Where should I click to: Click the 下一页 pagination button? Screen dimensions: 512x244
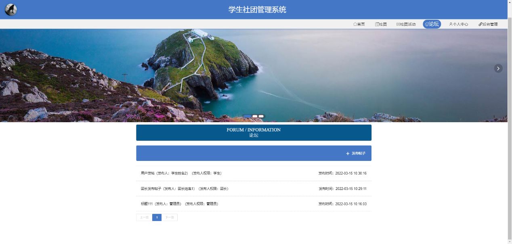pos(170,217)
